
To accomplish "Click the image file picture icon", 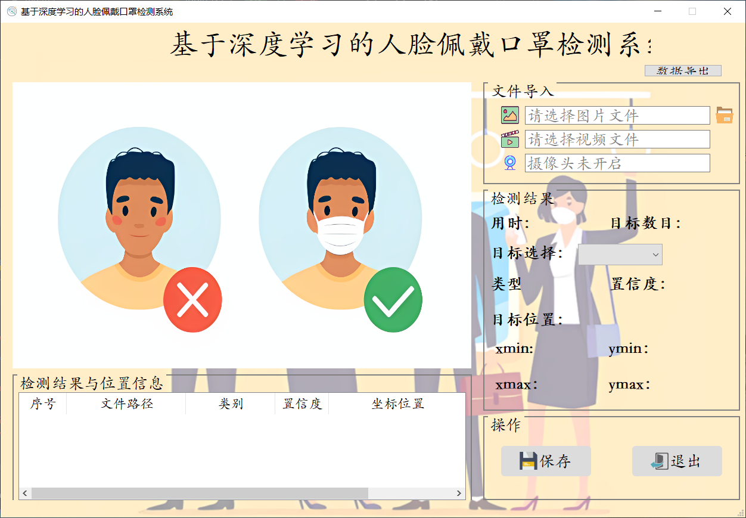I will point(510,115).
